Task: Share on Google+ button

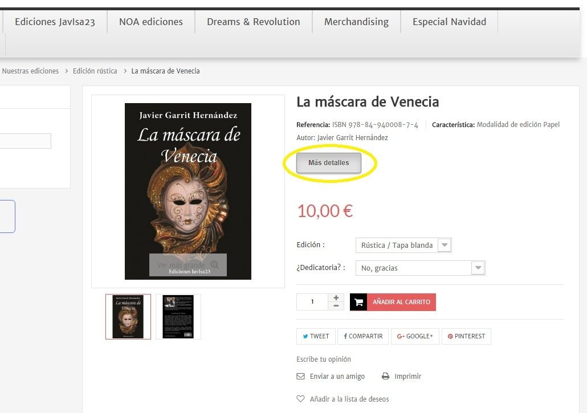Action: pyautogui.click(x=415, y=336)
